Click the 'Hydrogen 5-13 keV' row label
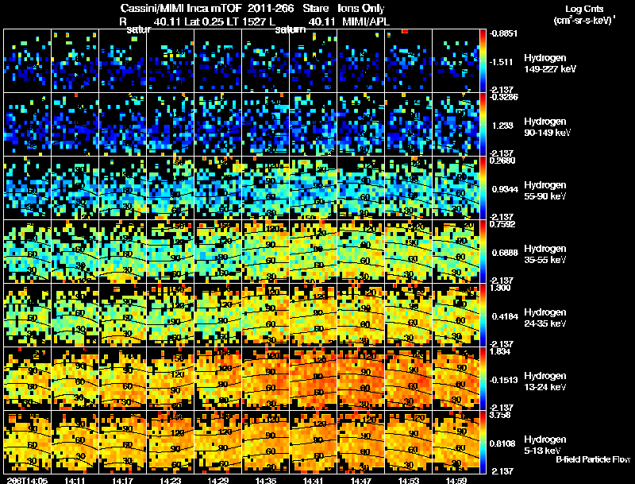The height and width of the screenshot is (484, 635). click(545, 445)
